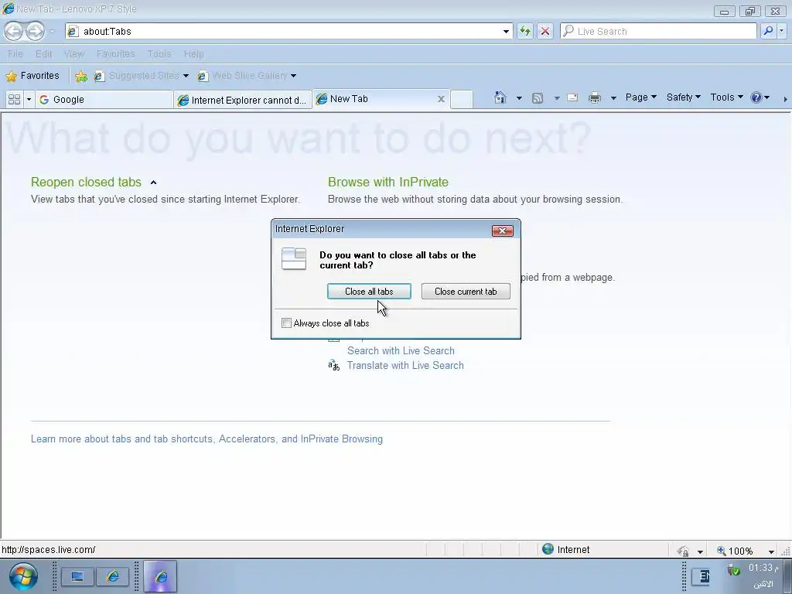Screen dimensions: 792x594
Task: Open the Safety command menu
Action: pyautogui.click(x=684, y=97)
